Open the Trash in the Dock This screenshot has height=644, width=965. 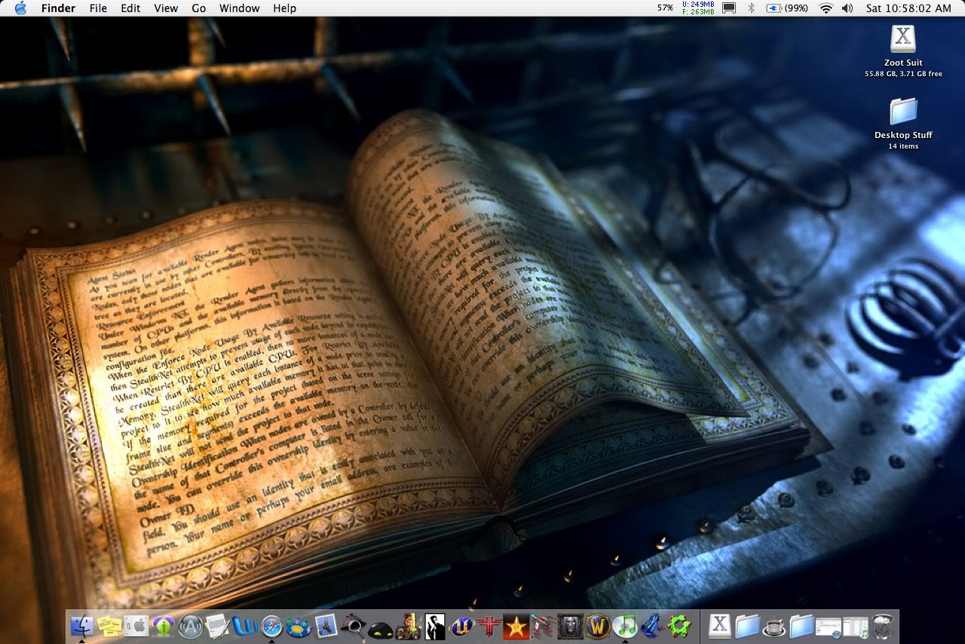883,626
